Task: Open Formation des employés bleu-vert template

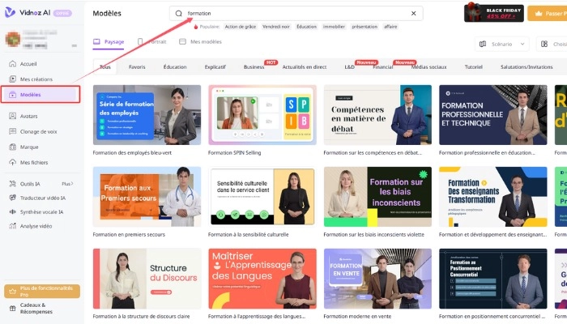Action: click(147, 115)
